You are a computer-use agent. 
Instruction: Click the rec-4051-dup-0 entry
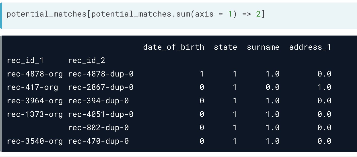point(101,114)
